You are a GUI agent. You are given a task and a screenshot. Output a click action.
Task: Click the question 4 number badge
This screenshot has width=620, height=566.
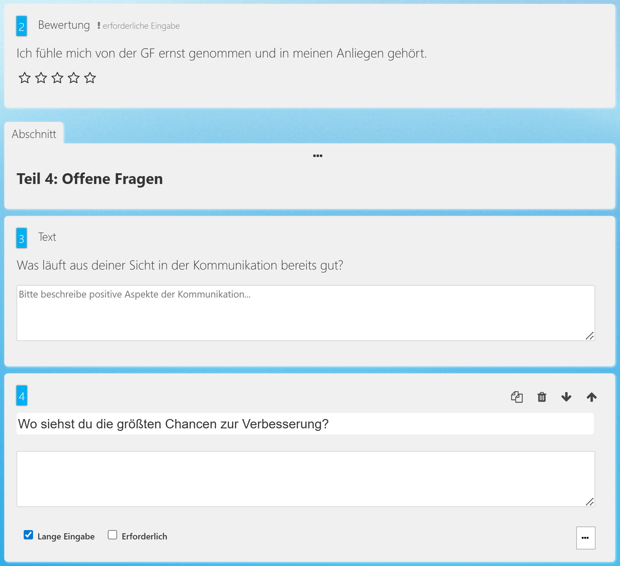point(22,396)
